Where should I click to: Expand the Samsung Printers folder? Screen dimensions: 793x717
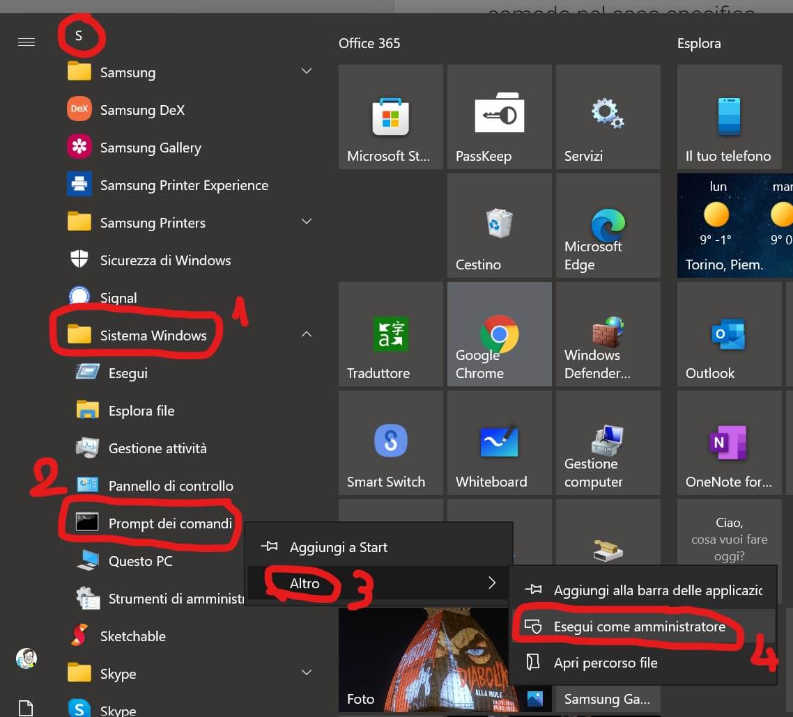[x=306, y=222]
